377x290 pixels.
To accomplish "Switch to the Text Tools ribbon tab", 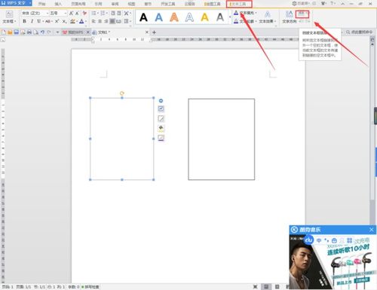I will (x=239, y=4).
